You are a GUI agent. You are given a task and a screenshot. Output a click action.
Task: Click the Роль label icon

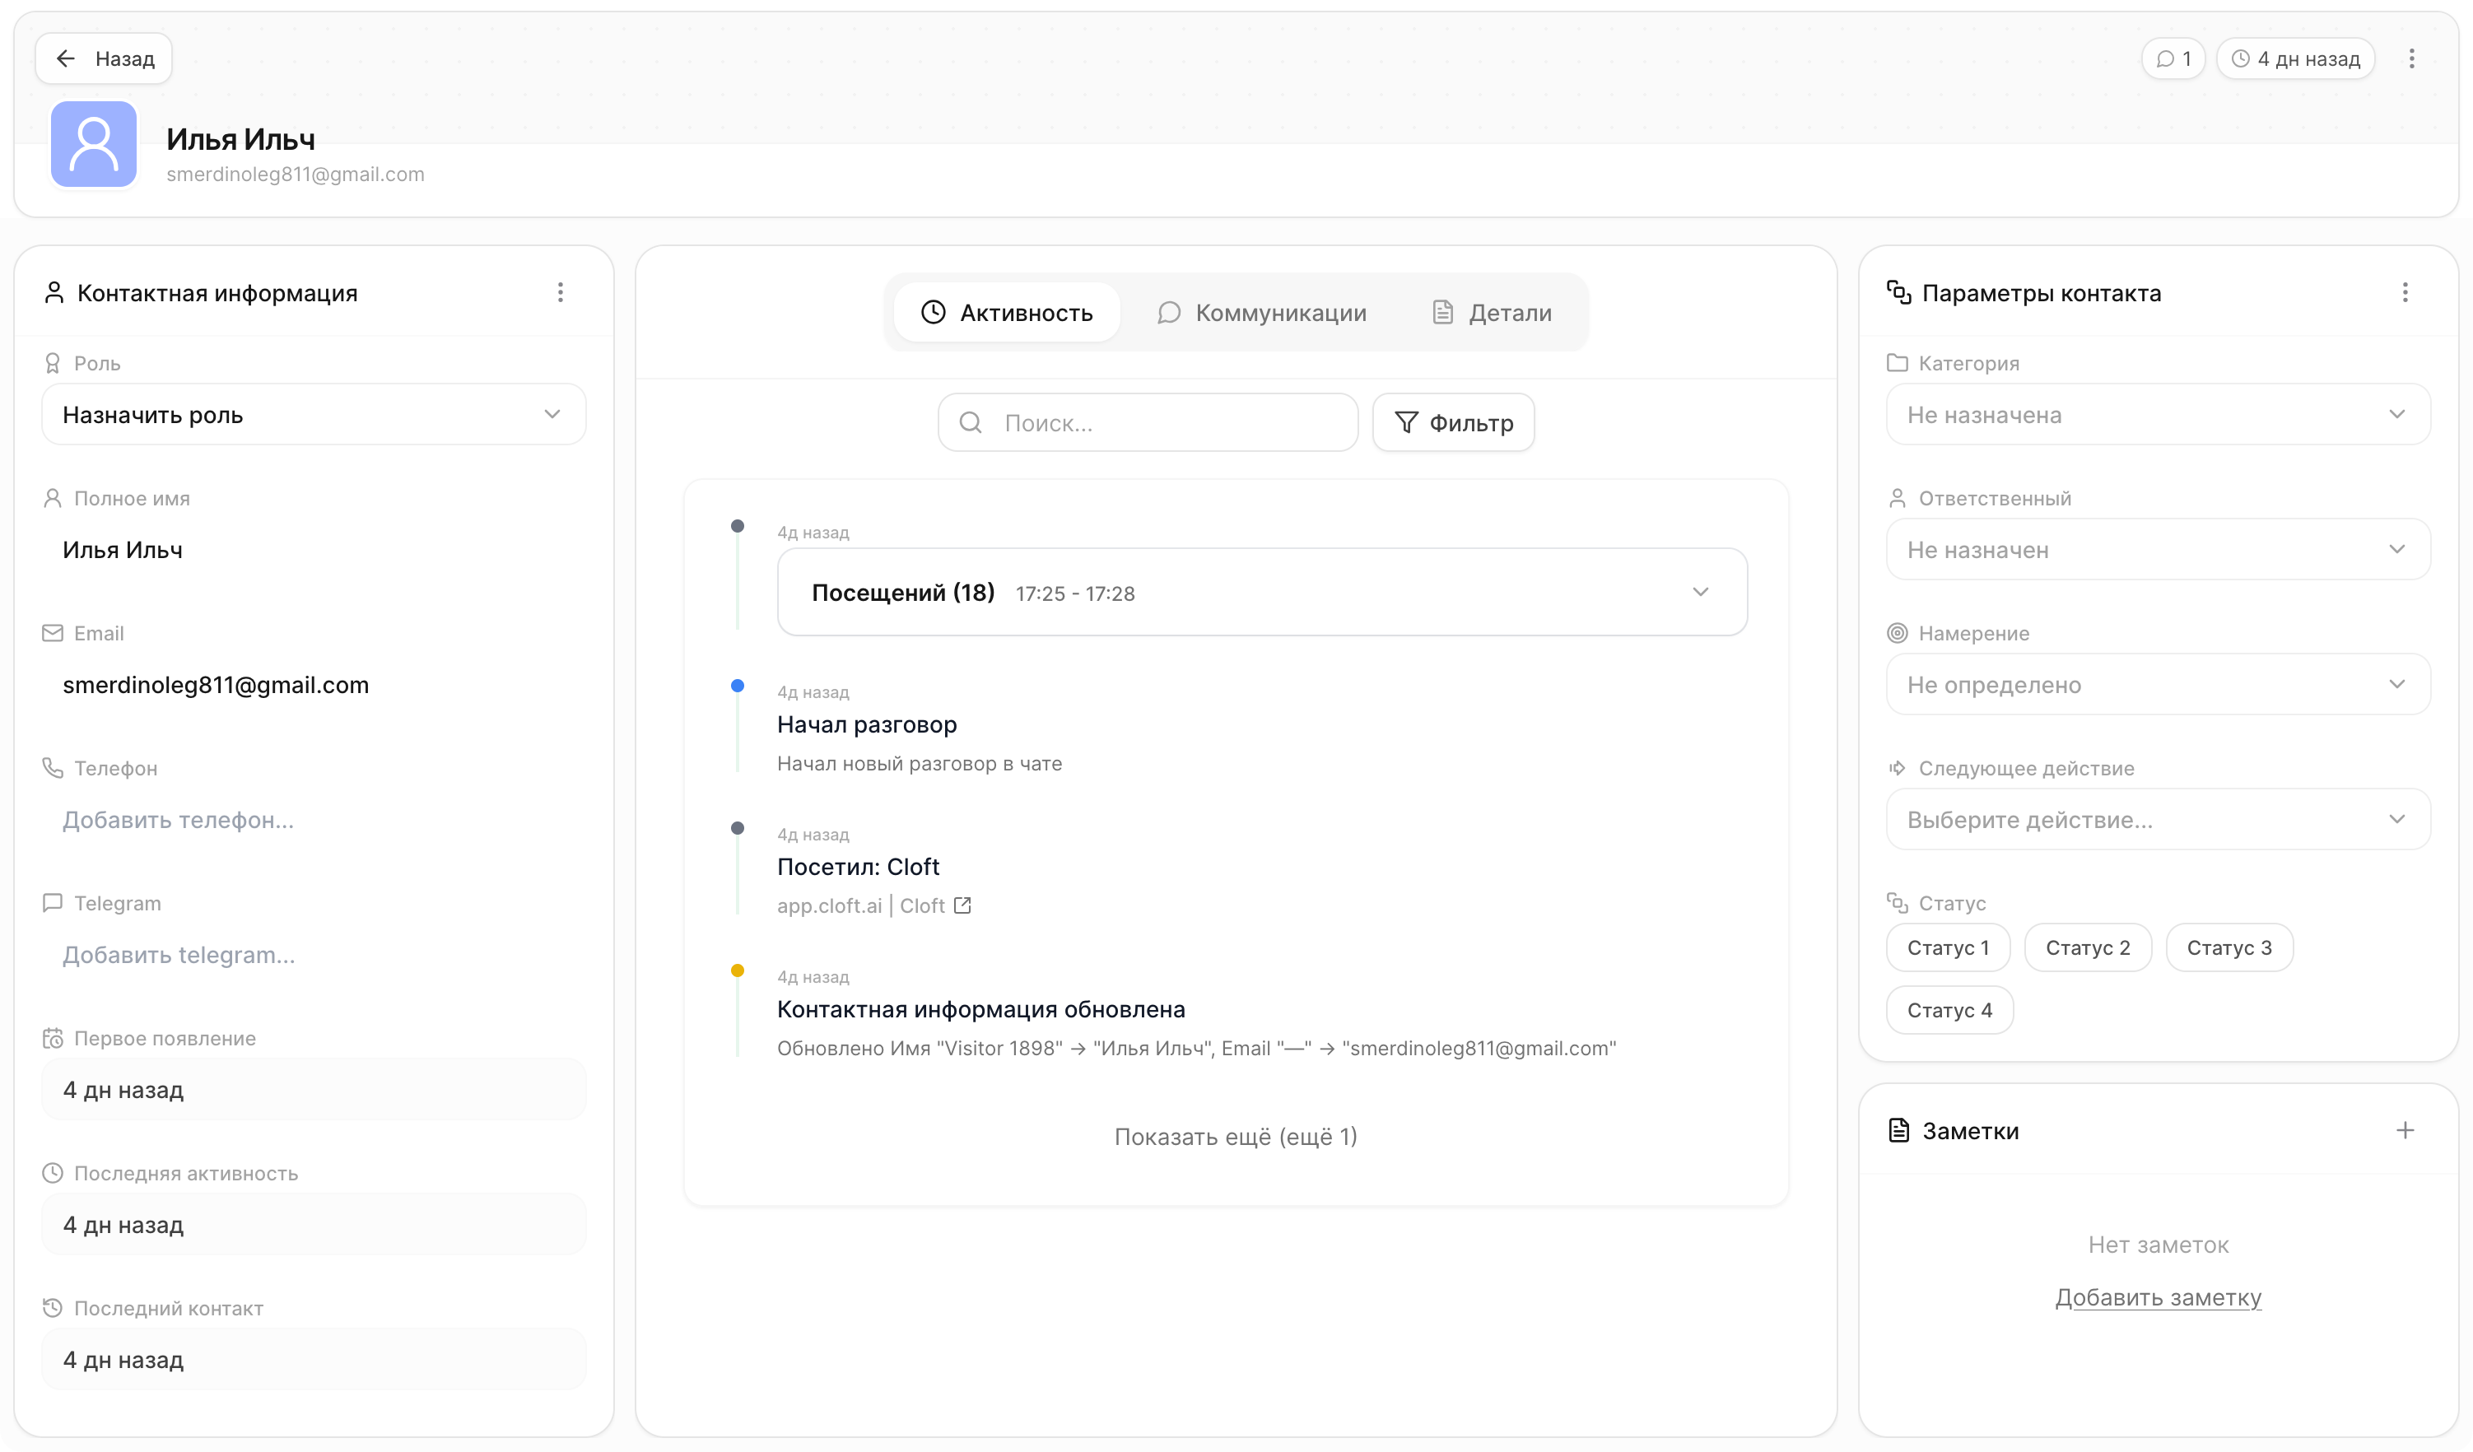pos(53,363)
